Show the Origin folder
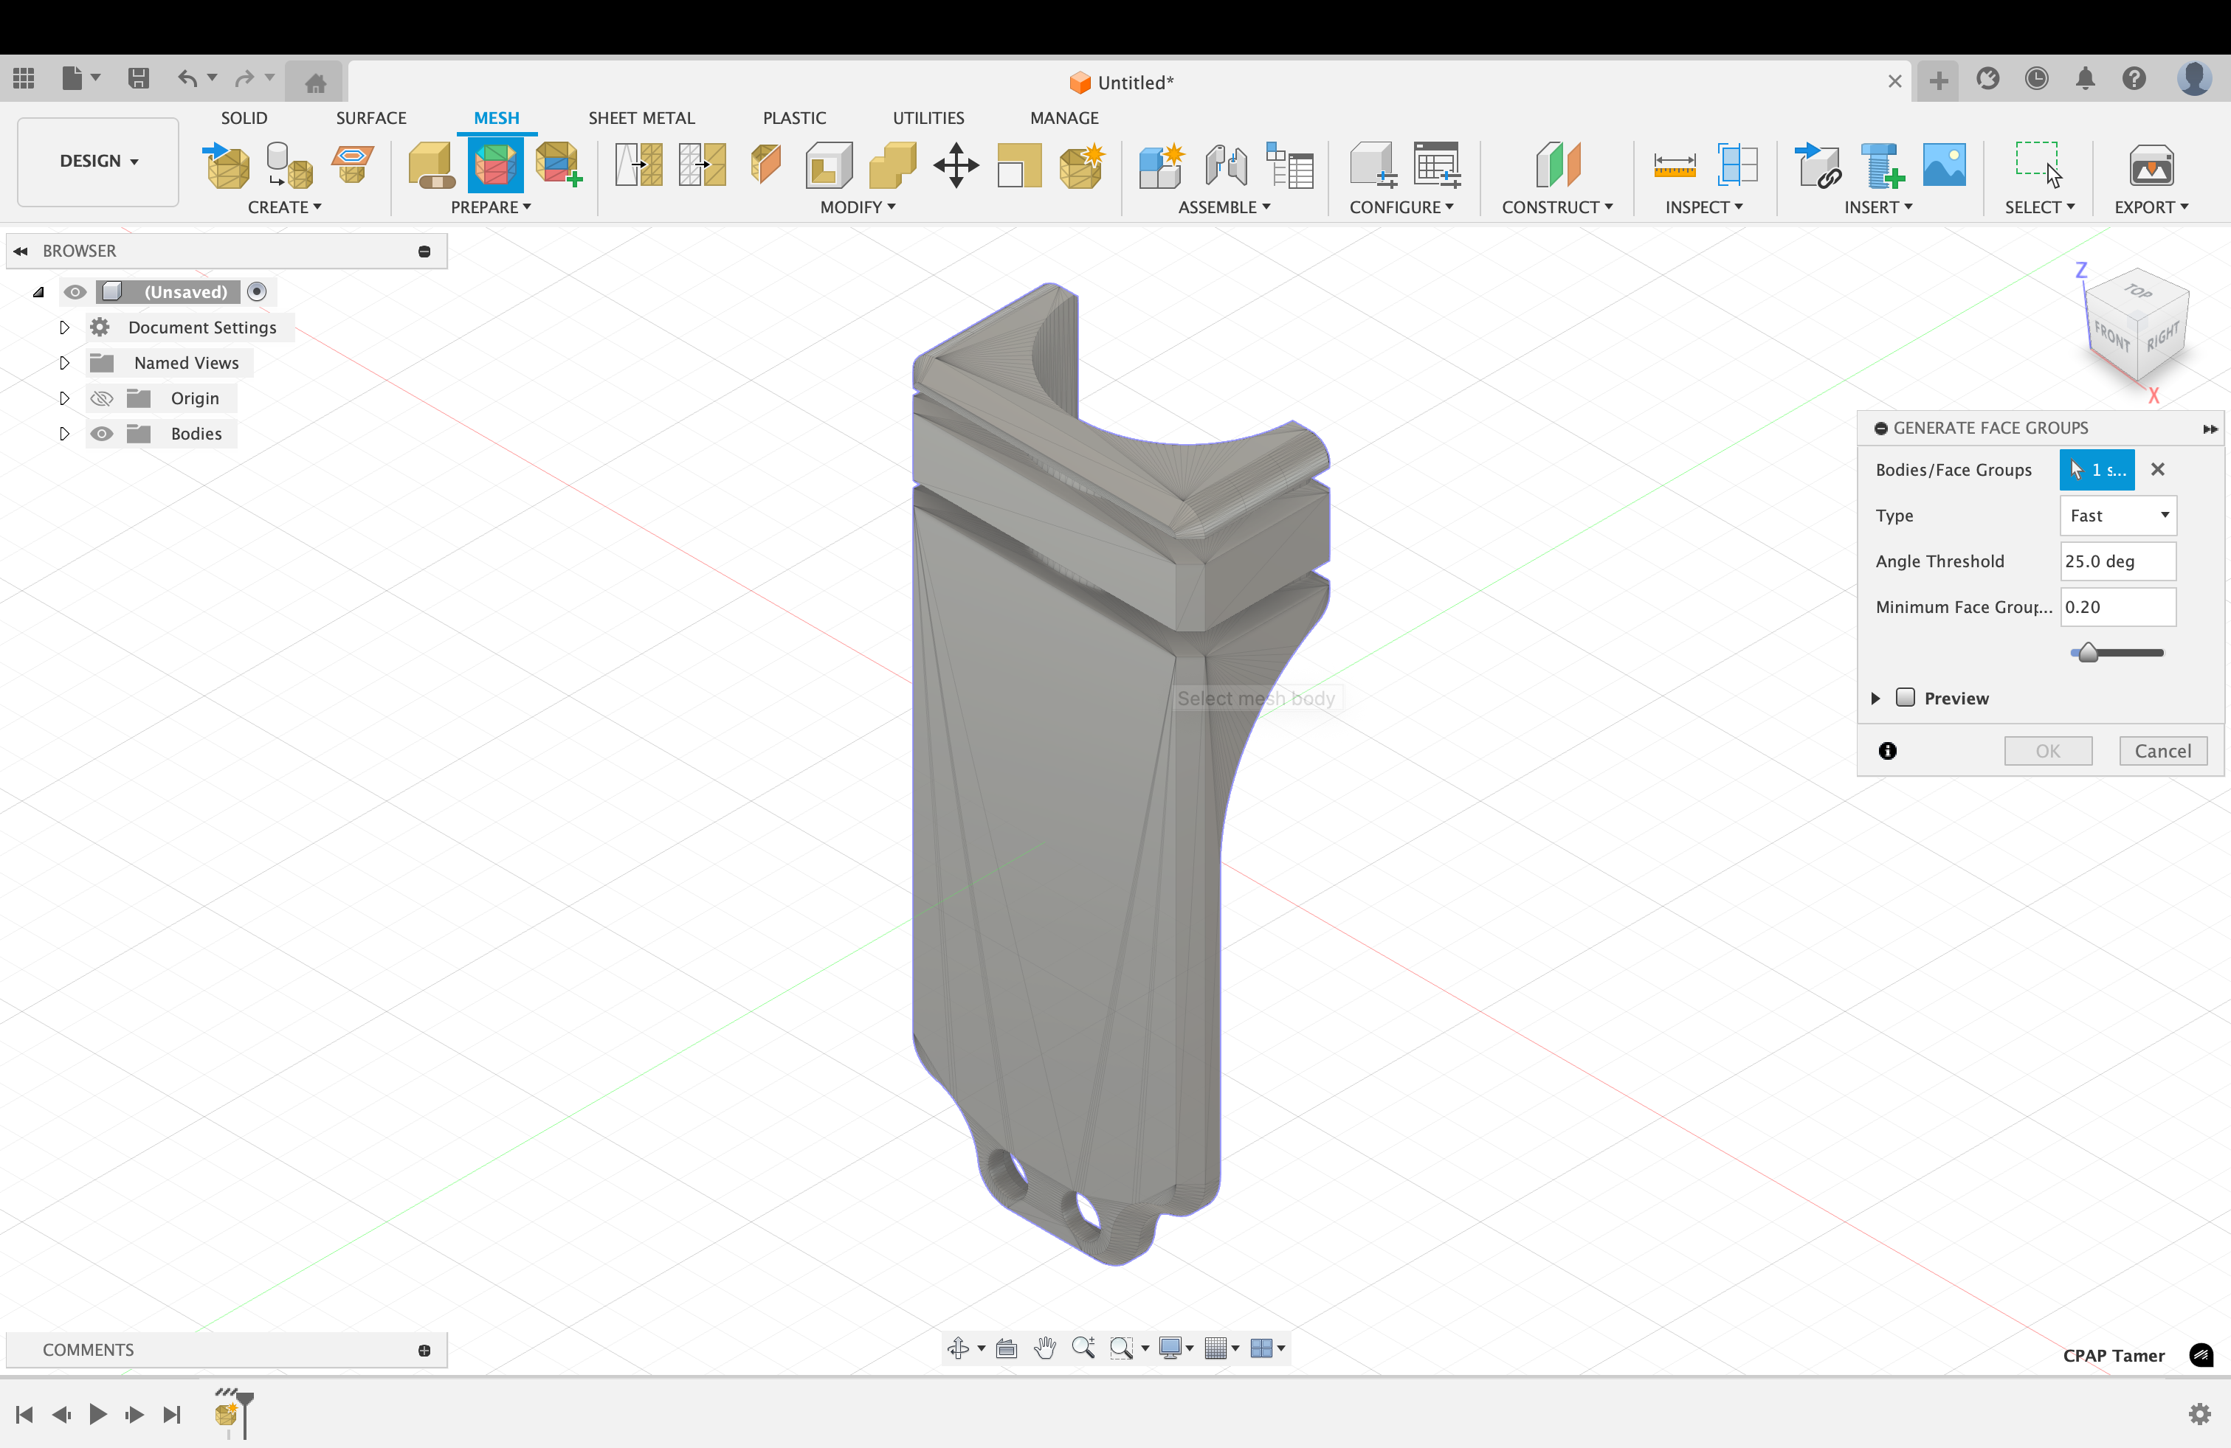 (x=101, y=398)
